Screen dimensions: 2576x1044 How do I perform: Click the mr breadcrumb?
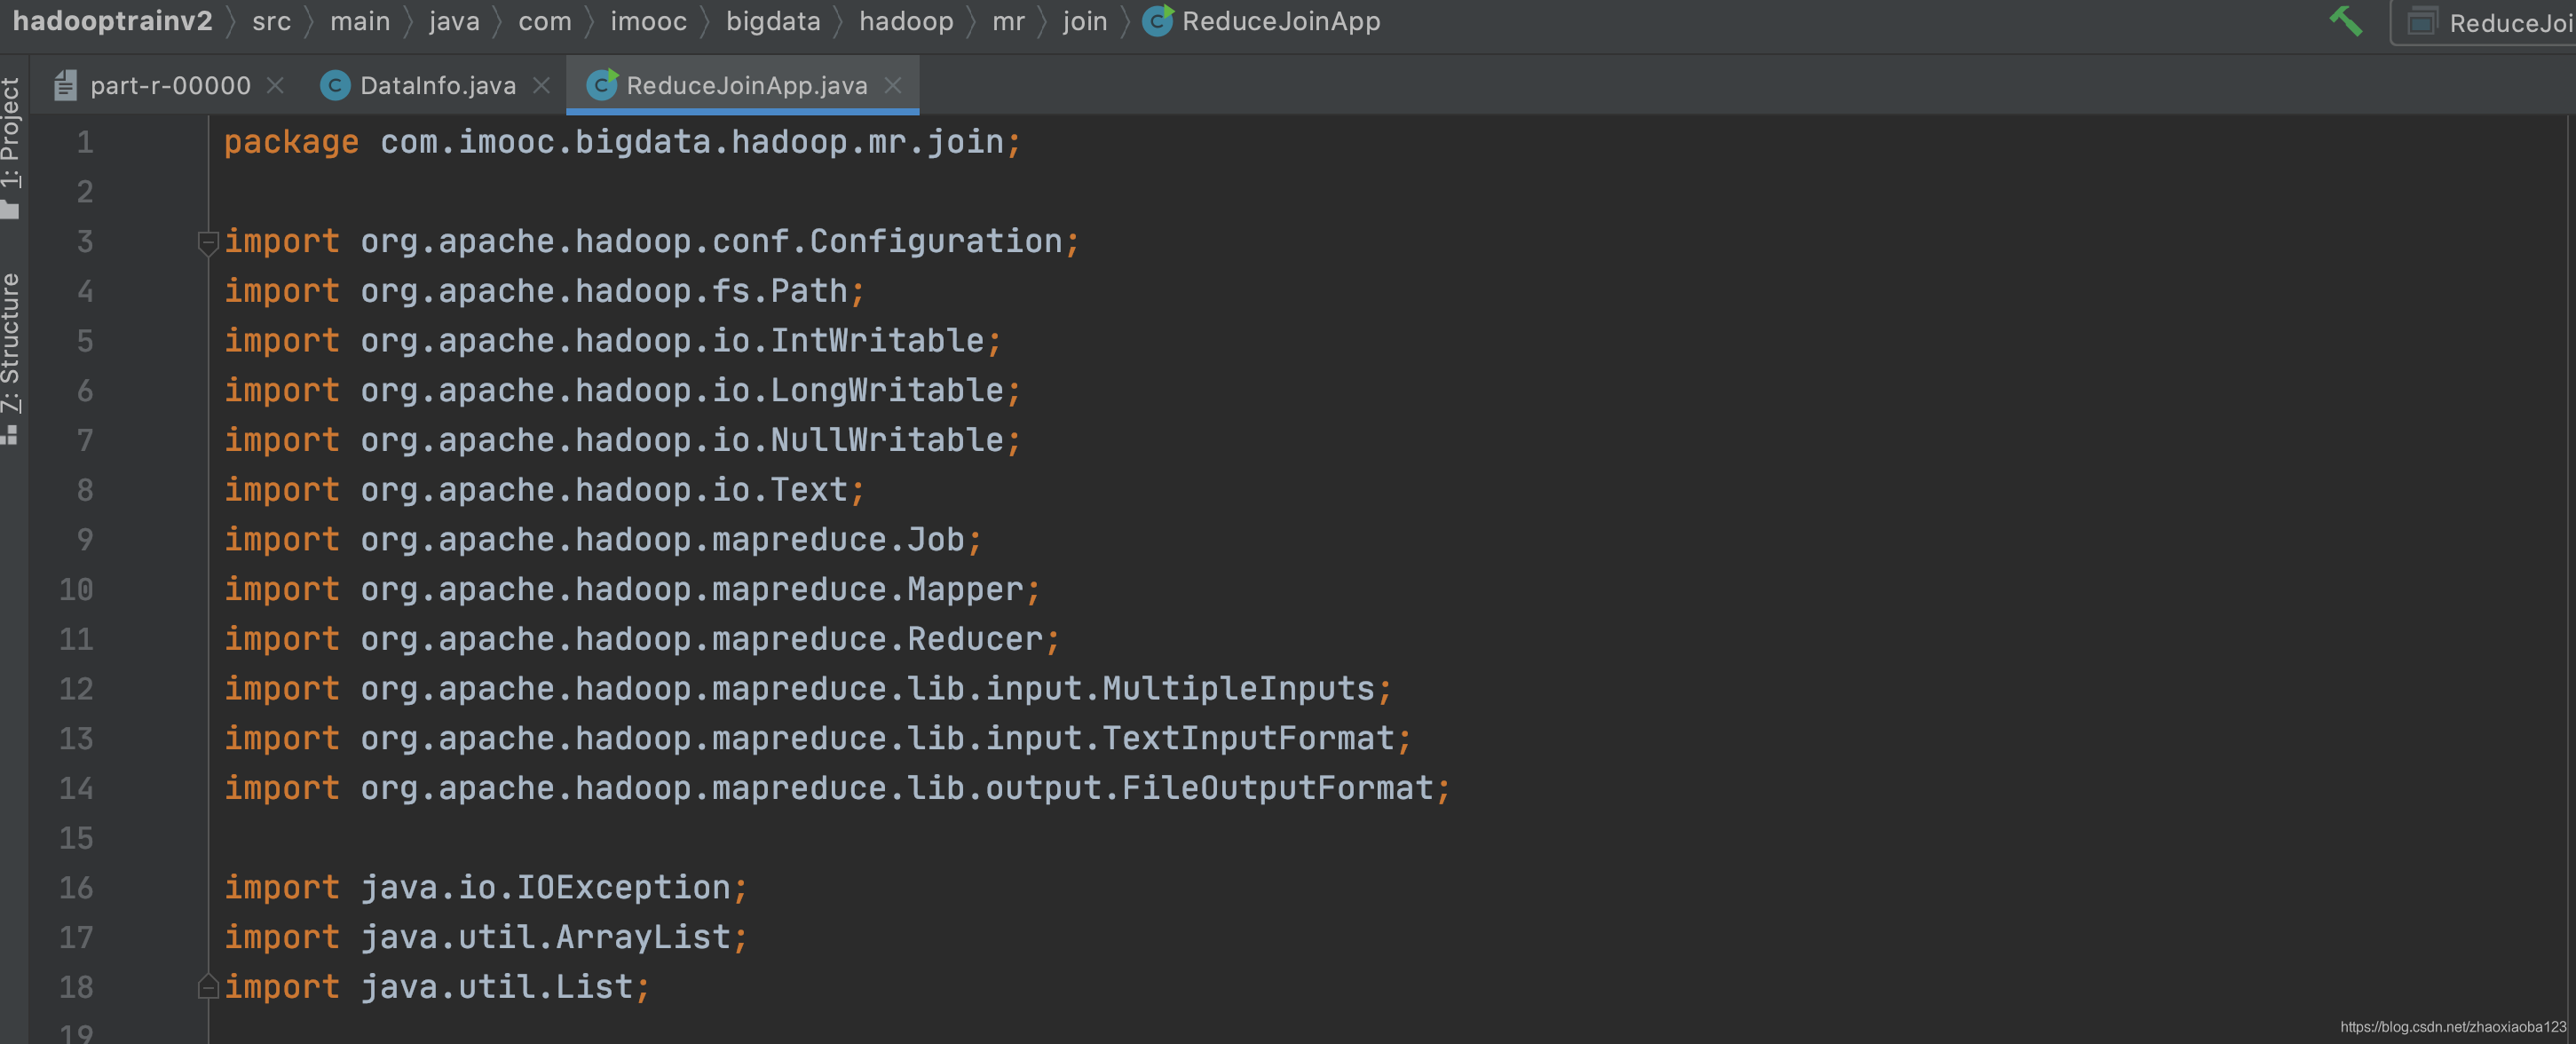coord(1008,21)
